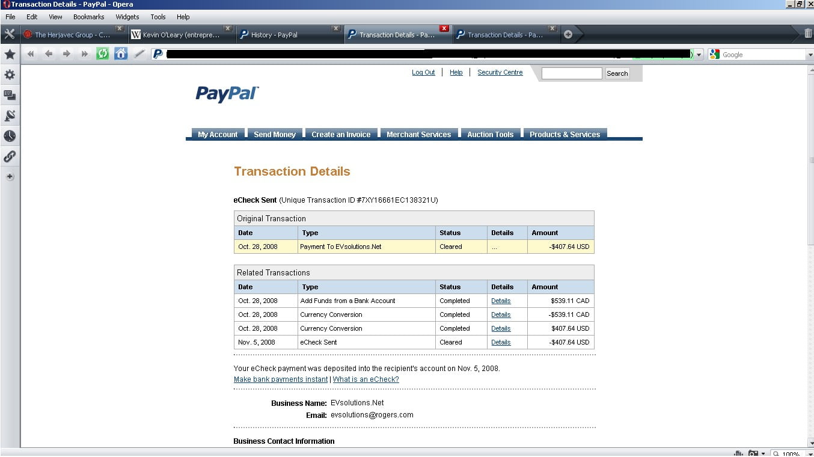Viewport: 814px width, 457px height.
Task: Click the Log Out link
Action: click(x=423, y=72)
